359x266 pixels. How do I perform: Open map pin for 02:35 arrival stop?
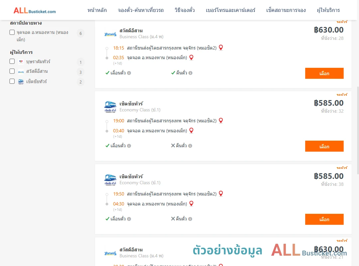pyautogui.click(x=191, y=58)
